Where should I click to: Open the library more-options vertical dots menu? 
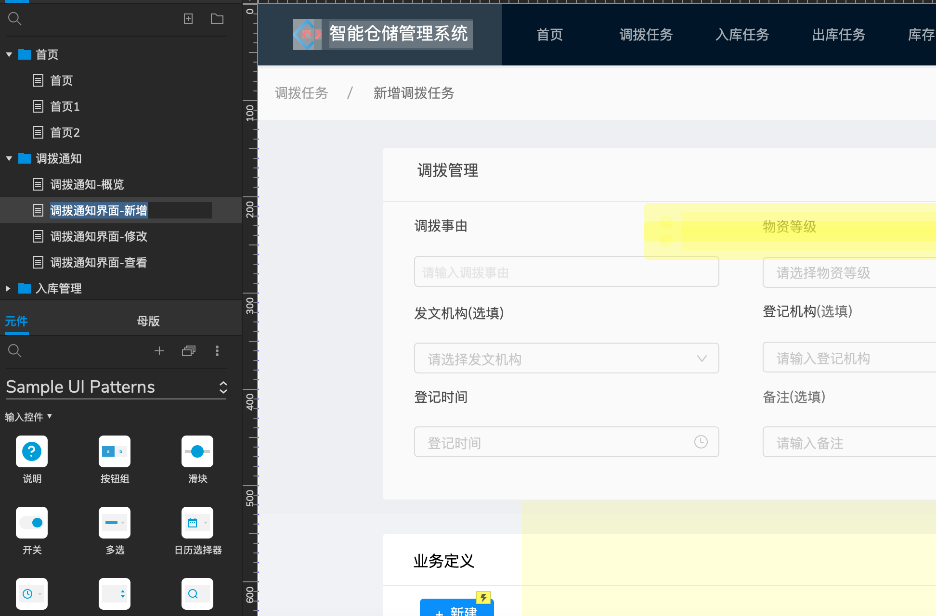point(217,351)
